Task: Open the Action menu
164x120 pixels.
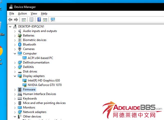Action: [22, 13]
